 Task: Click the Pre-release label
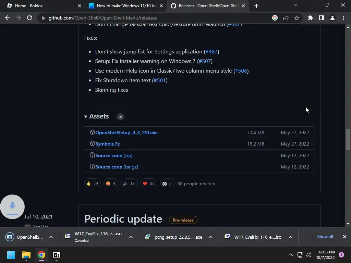[183, 220]
